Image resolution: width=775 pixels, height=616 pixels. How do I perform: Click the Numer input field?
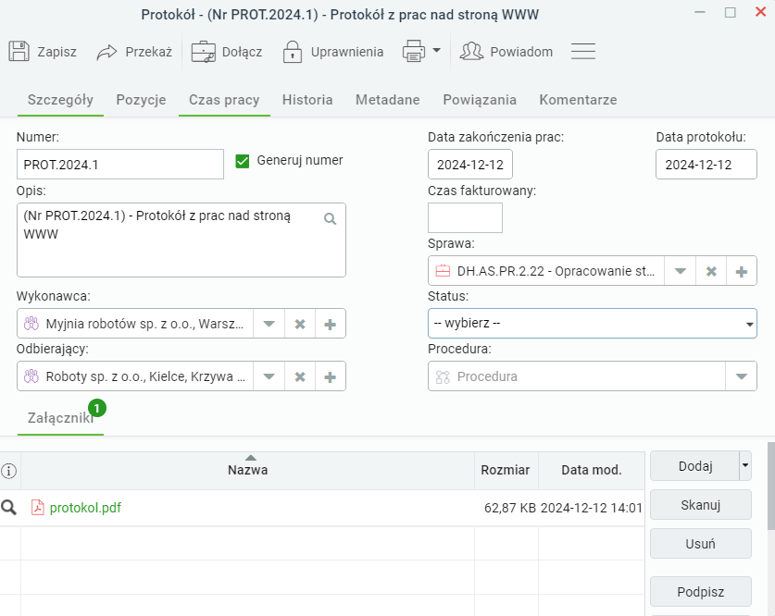point(120,165)
